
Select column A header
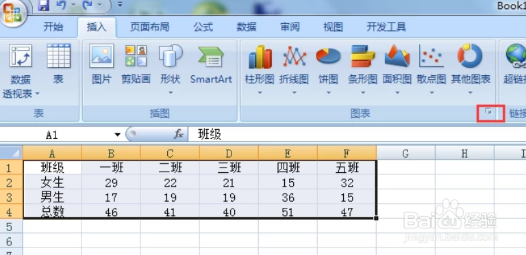(52, 153)
